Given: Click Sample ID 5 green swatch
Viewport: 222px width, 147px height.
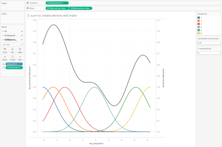Looking at the screenshot, I should click(x=199, y=30).
